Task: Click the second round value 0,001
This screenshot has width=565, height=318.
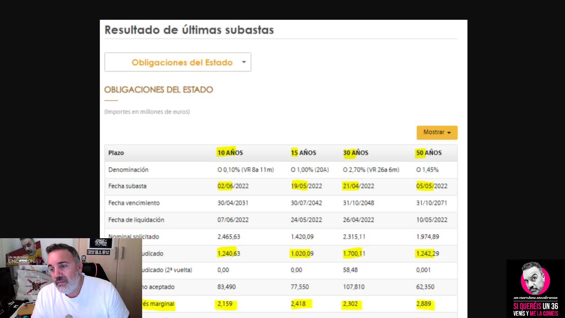Action: pos(423,270)
